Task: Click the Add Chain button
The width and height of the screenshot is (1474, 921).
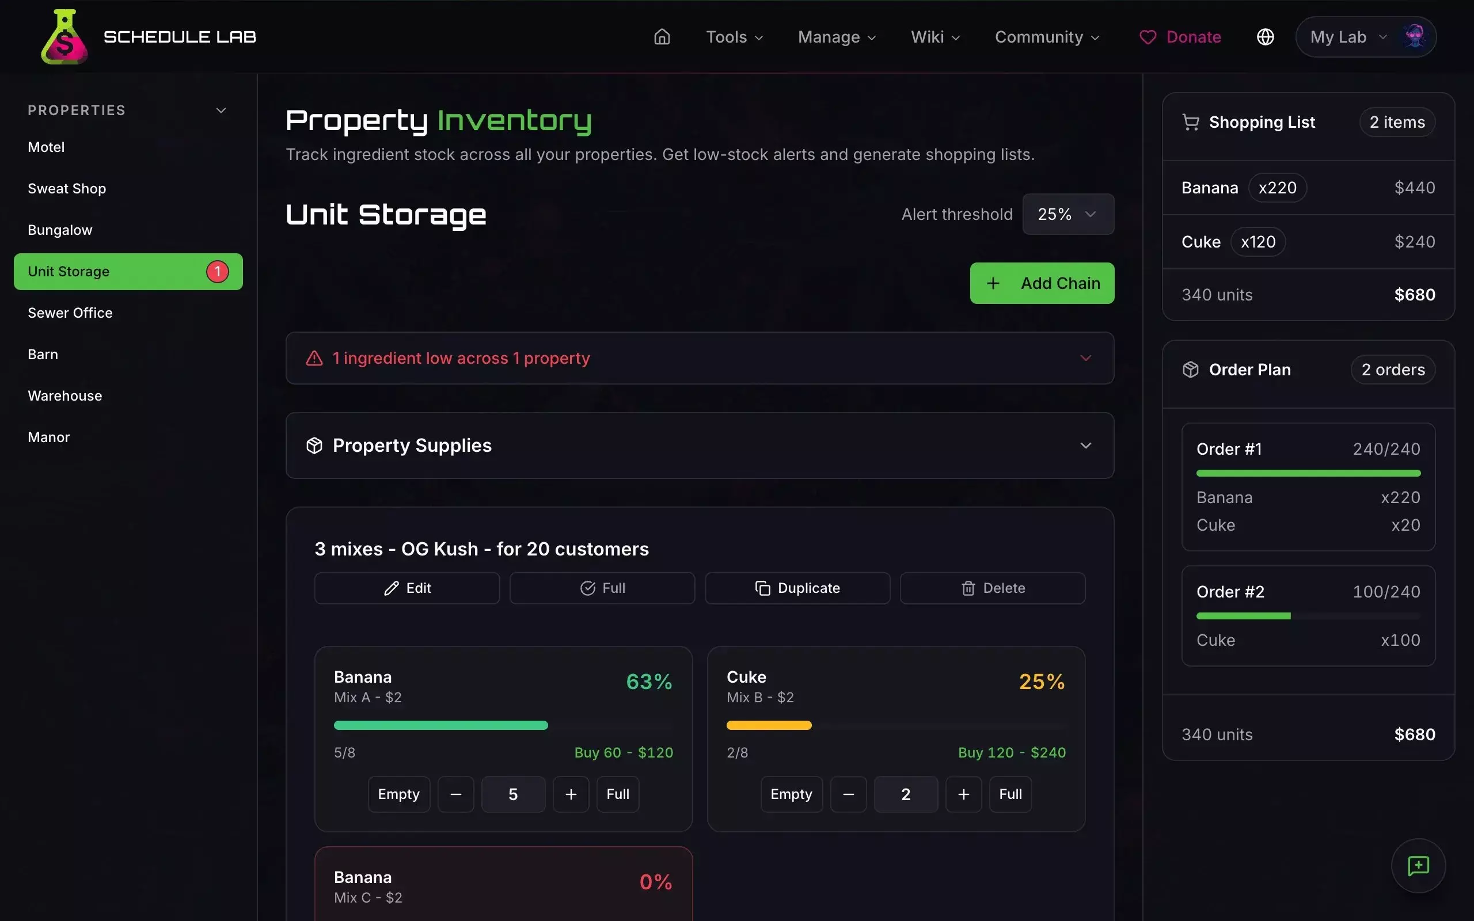Action: [1042, 283]
